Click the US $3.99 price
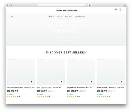This screenshot has width=132, height=112. click(x=42, y=91)
